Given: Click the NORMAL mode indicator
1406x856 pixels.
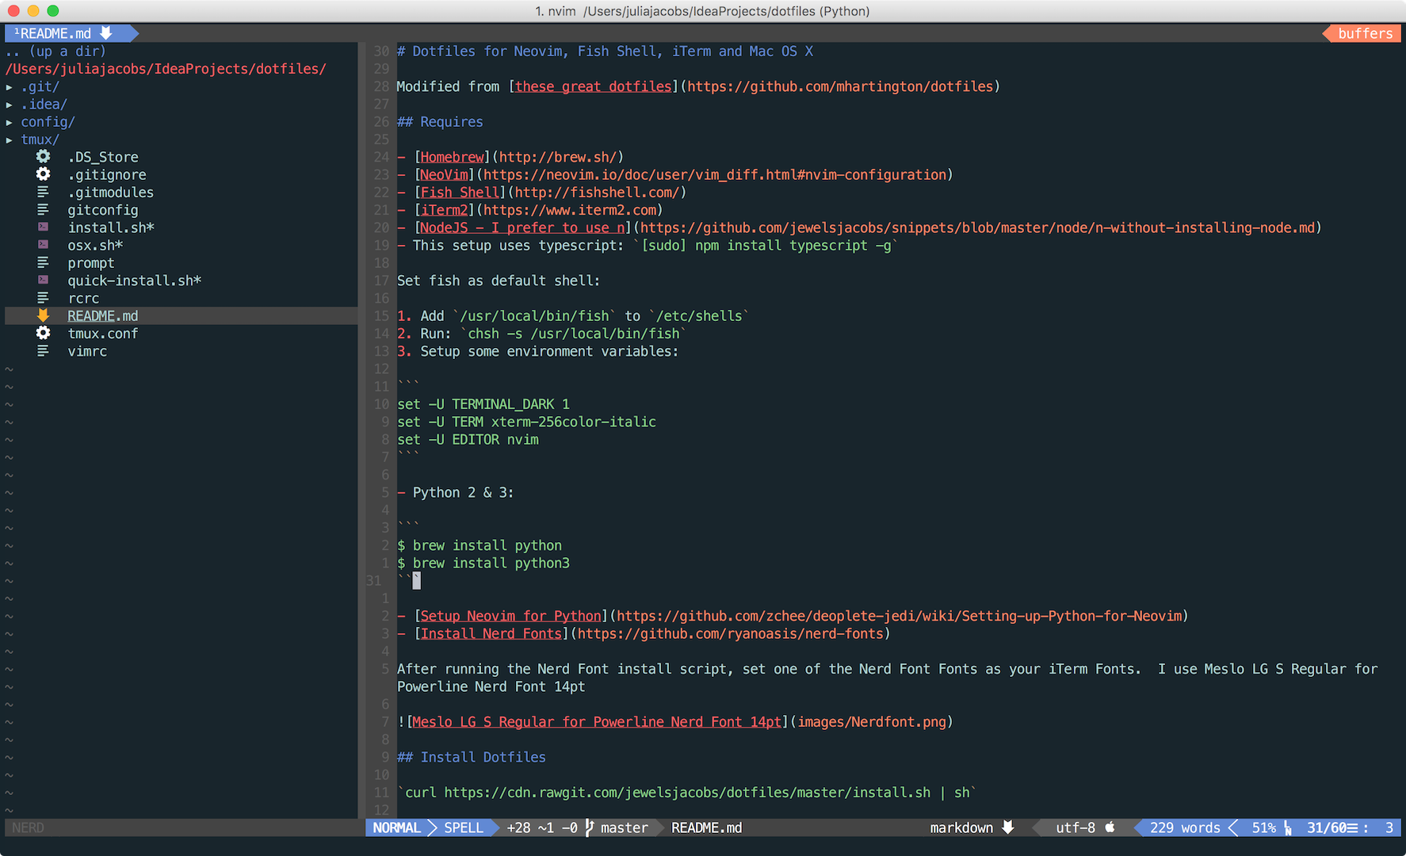Looking at the screenshot, I should point(396,827).
